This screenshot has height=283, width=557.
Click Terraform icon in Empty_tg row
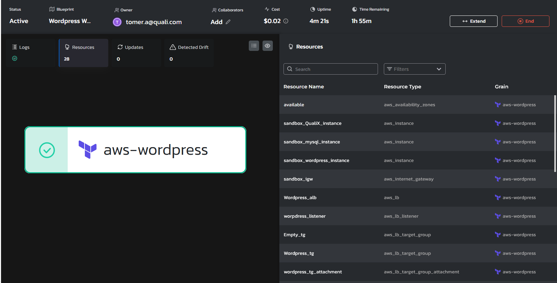pyautogui.click(x=498, y=235)
